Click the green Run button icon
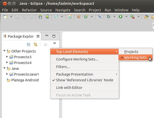Screen dimensions: 154x118 click(x=121, y=17)
